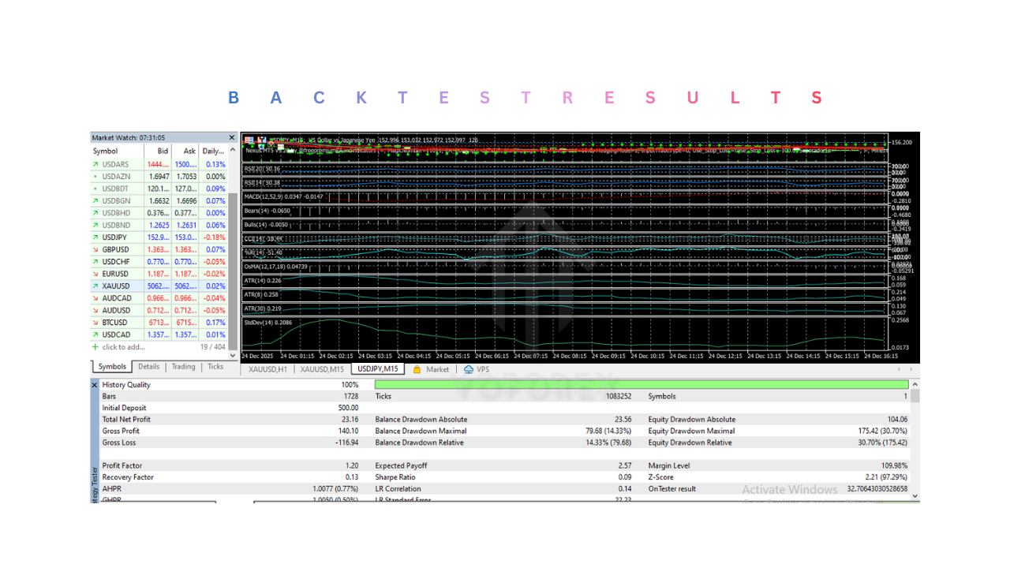Open VPS services via the cloud icon
Image resolution: width=1010 pixels, height=568 pixels.
(469, 368)
